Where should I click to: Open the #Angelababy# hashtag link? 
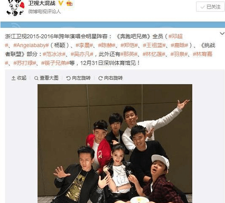31,45
